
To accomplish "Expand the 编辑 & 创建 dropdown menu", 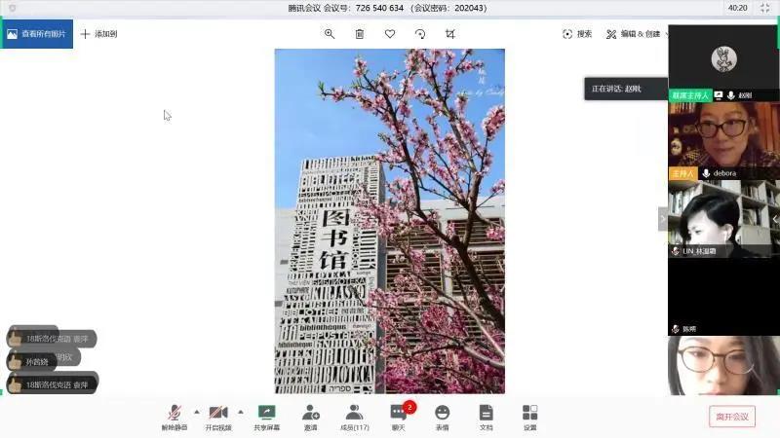I will [635, 34].
